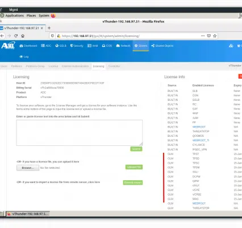Open the Log navigation item
Screen dimensions: 242x228
(x=24, y=56)
